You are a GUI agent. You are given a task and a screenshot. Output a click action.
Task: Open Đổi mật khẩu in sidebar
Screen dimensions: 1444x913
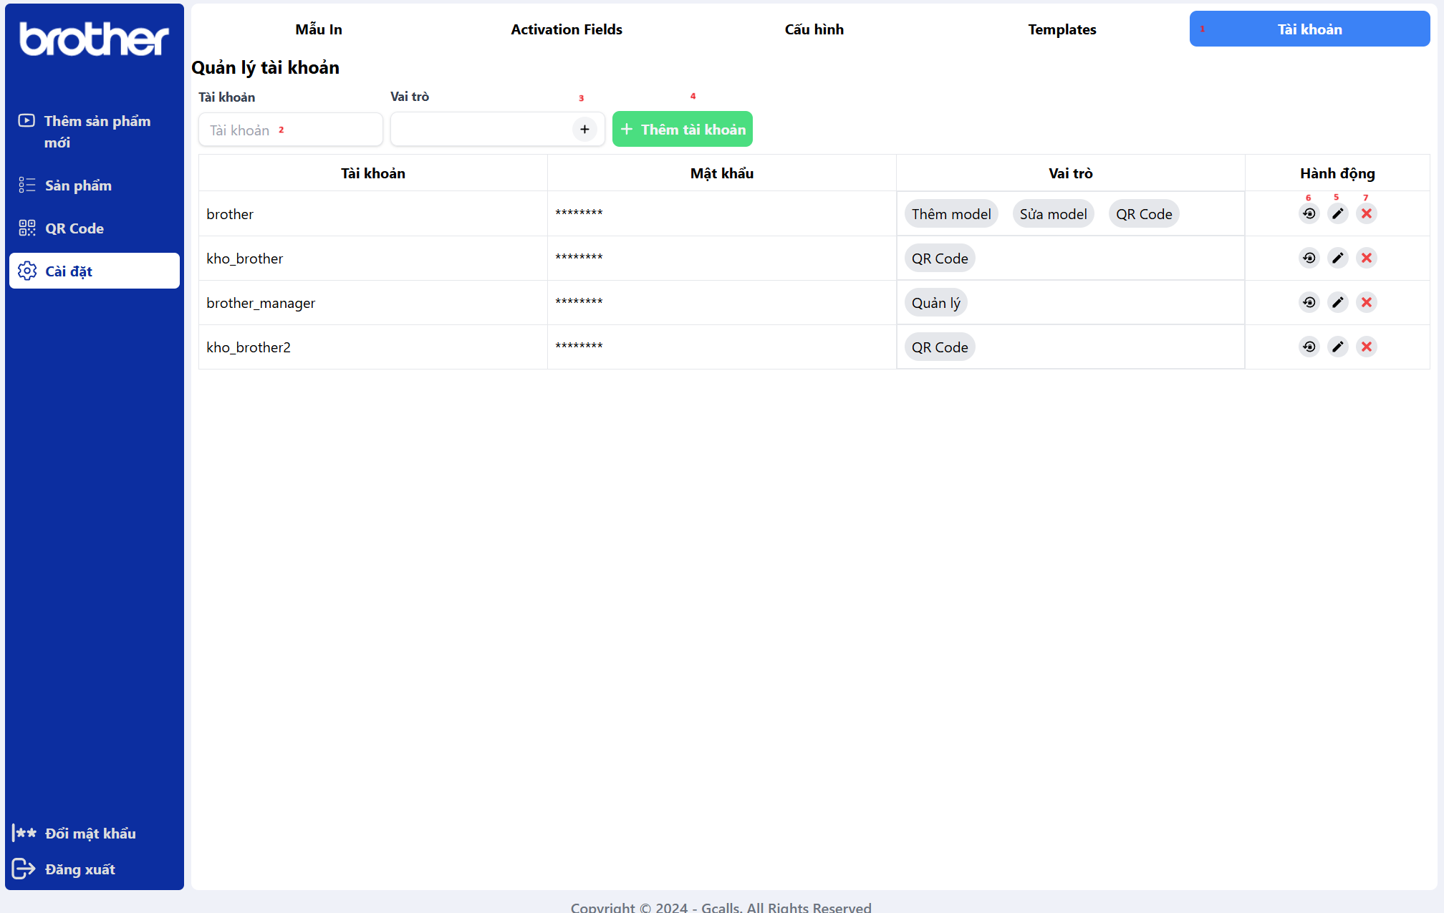pyautogui.click(x=90, y=833)
